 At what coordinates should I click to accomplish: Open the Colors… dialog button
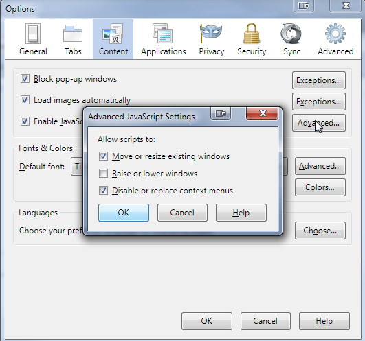[320, 187]
